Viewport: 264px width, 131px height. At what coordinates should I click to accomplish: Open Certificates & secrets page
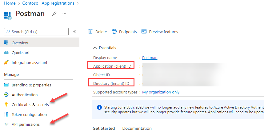[30, 105]
